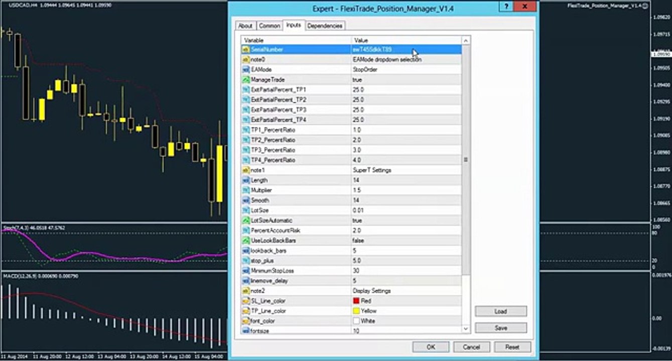Open the ManageTrade true value

[x=406, y=80]
